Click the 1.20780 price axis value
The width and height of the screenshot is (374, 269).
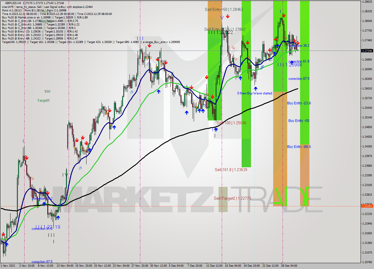tap(367, 262)
